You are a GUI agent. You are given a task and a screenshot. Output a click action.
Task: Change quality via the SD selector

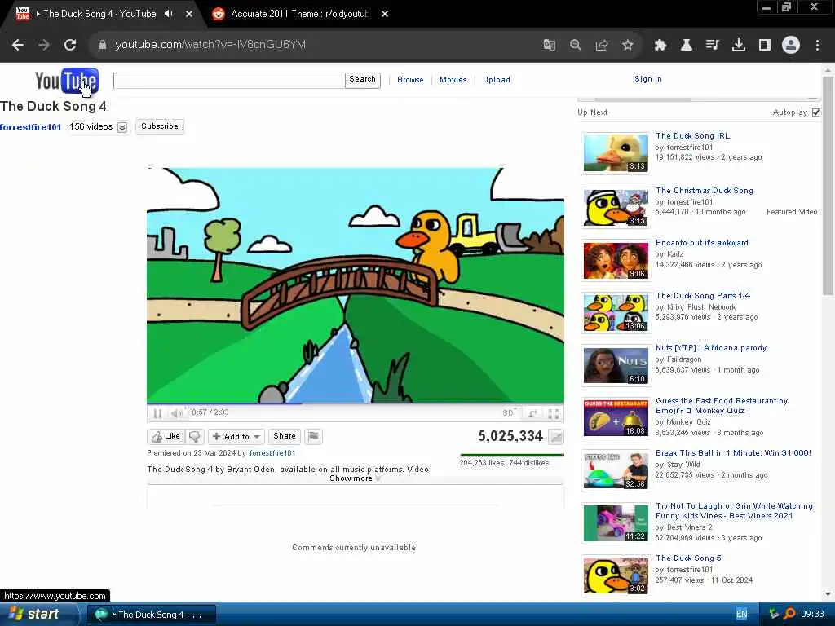[x=509, y=413]
